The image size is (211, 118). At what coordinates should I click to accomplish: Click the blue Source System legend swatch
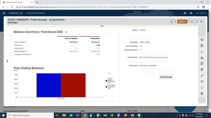click(106, 81)
